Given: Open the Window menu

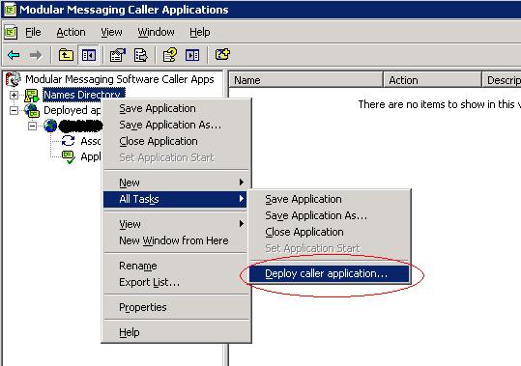Looking at the screenshot, I should coord(156,32).
